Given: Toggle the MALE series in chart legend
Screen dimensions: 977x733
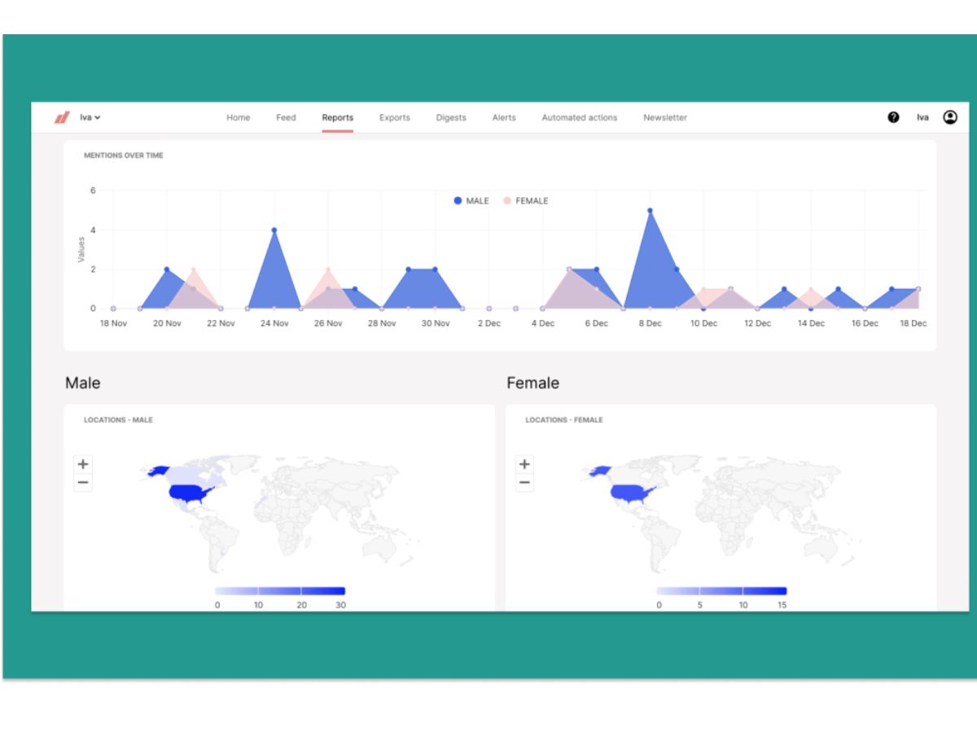Looking at the screenshot, I should (x=472, y=201).
